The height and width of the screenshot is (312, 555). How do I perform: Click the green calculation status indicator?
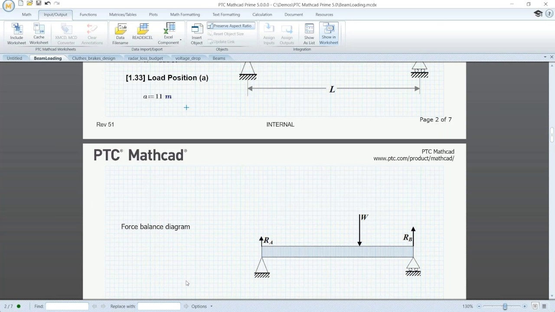point(19,306)
